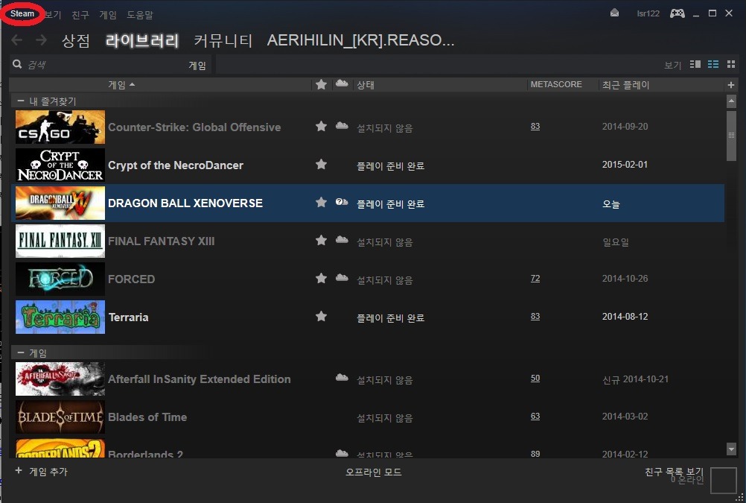This screenshot has width=746, height=503.
Task: Toggle the favorite star for Terraria
Action: tap(321, 317)
